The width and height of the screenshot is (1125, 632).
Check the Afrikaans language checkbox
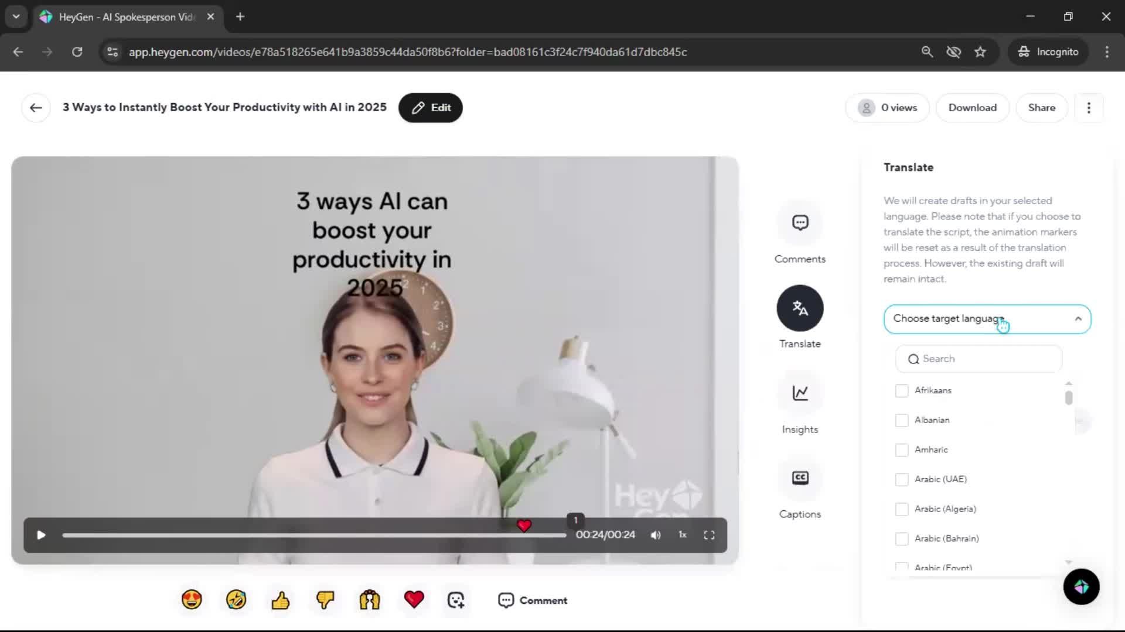902,390
